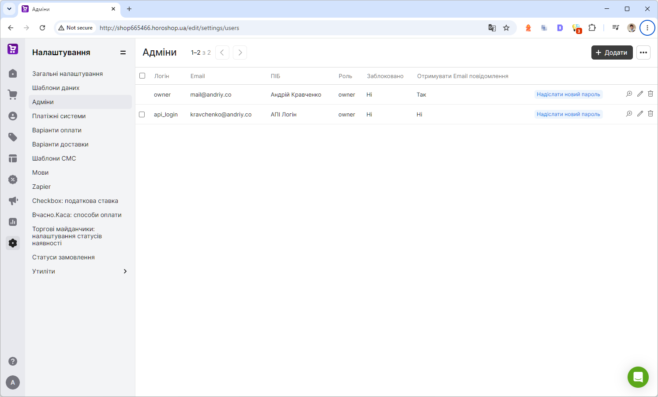Open the Horoshop logo home icon
This screenshot has height=397, width=658.
coord(13,49)
